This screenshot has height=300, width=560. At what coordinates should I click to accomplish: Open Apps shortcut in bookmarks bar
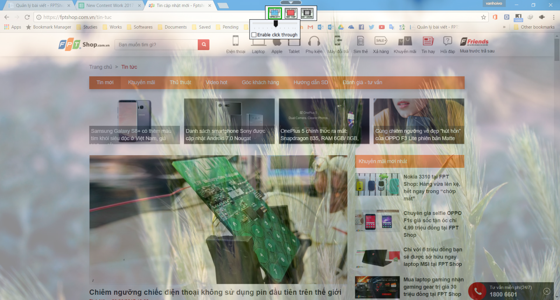click(13, 27)
